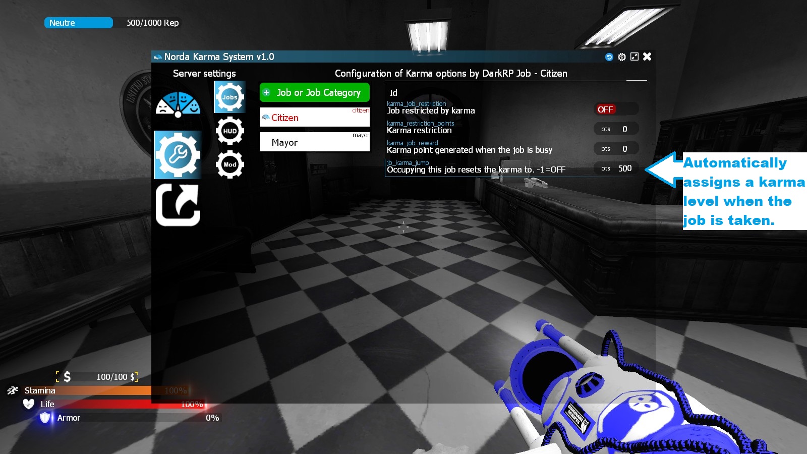Screen dimensions: 807x454
Task: Click the blue refresh icon in title bar
Action: click(609, 57)
